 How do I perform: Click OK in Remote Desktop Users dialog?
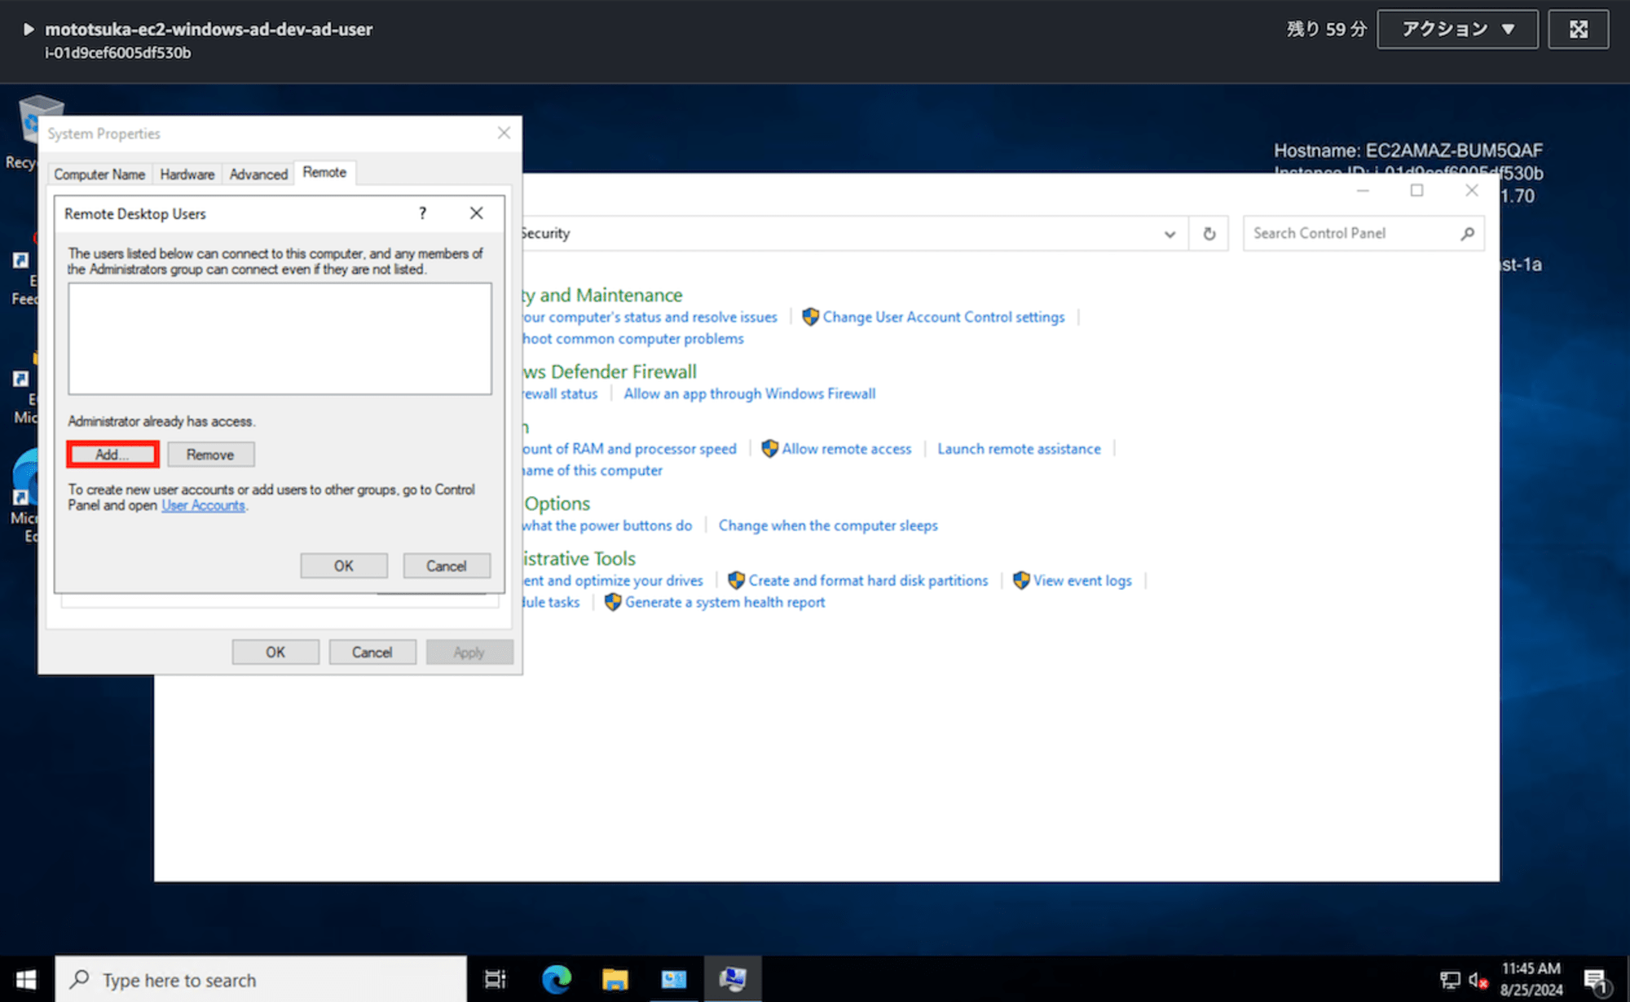(343, 565)
